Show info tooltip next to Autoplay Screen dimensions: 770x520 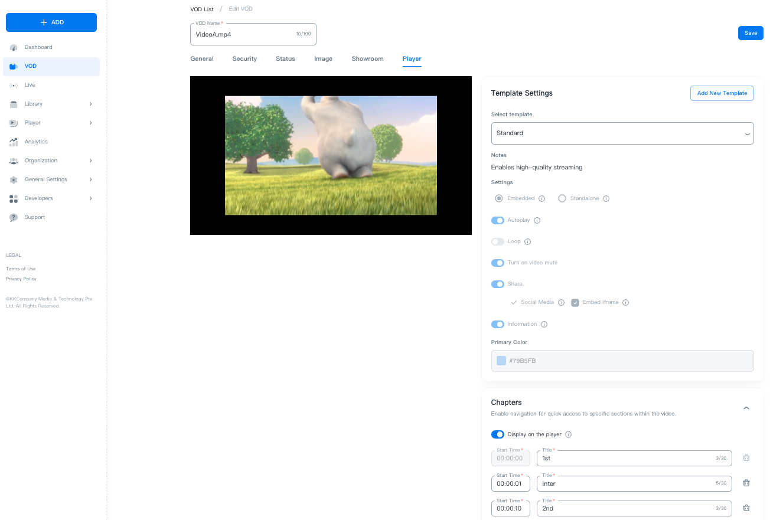click(537, 220)
